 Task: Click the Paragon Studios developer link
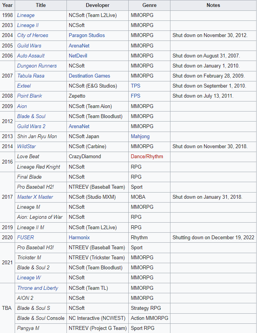(x=87, y=35)
